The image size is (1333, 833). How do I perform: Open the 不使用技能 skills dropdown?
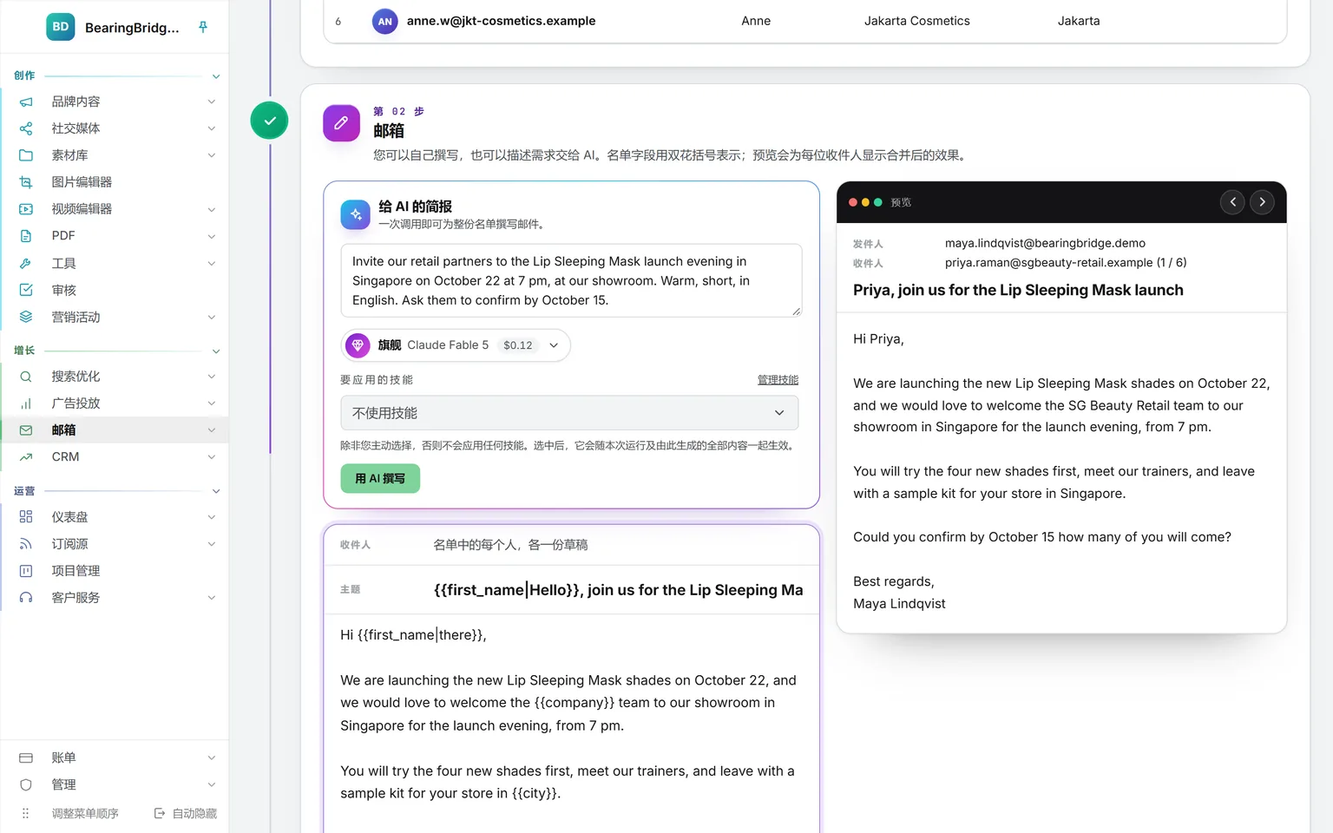point(569,413)
